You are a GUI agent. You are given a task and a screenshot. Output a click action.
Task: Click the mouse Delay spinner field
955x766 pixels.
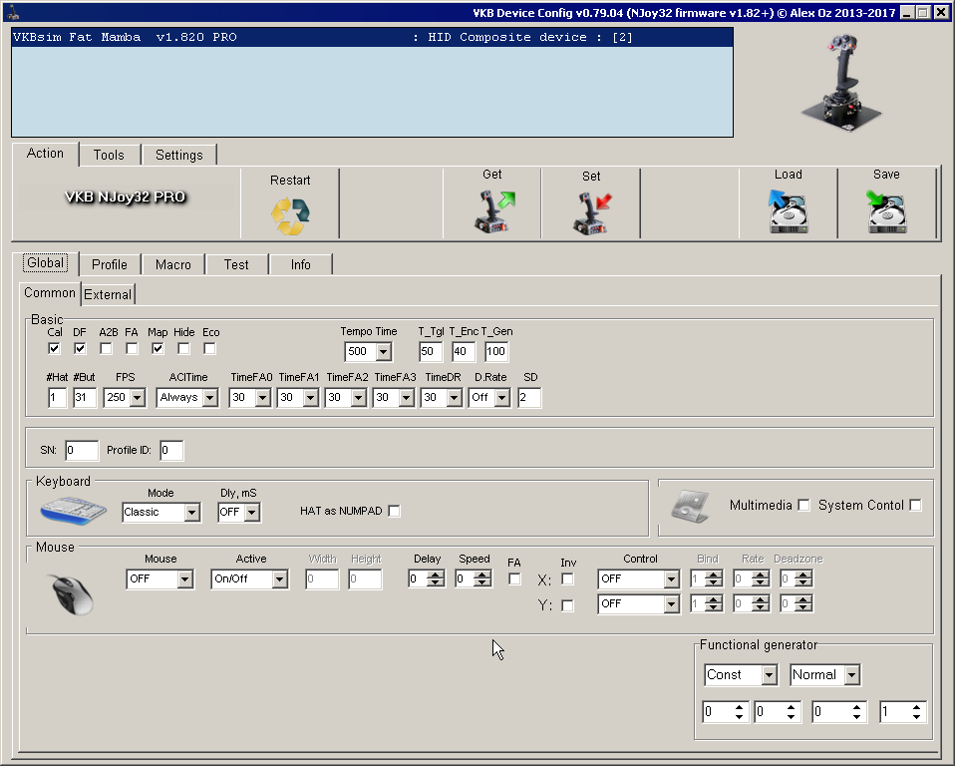(x=427, y=578)
